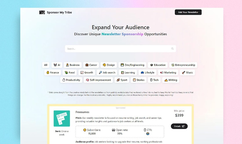
Task: Filter by Job search category
Action: point(107,73)
